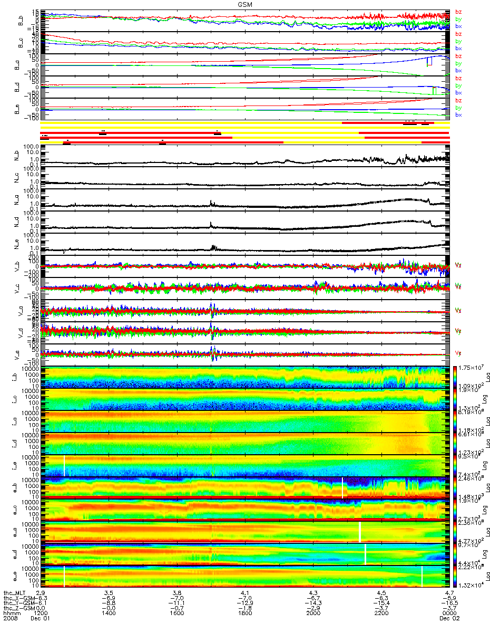Screen dimensions: 490x633
Task: Click the by legend of B_a panel
Action: [458, 63]
